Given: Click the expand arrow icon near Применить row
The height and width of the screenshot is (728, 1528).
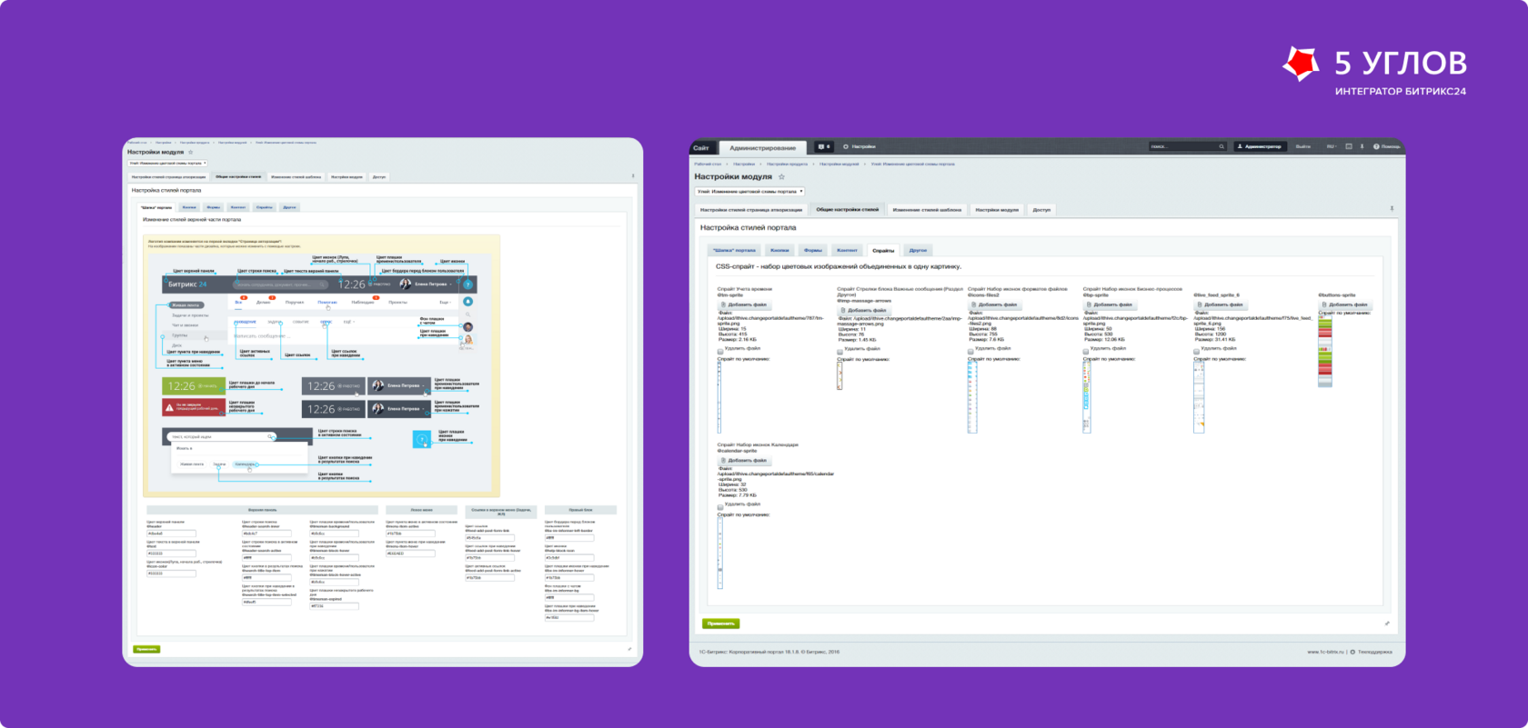Looking at the screenshot, I should click(1387, 623).
